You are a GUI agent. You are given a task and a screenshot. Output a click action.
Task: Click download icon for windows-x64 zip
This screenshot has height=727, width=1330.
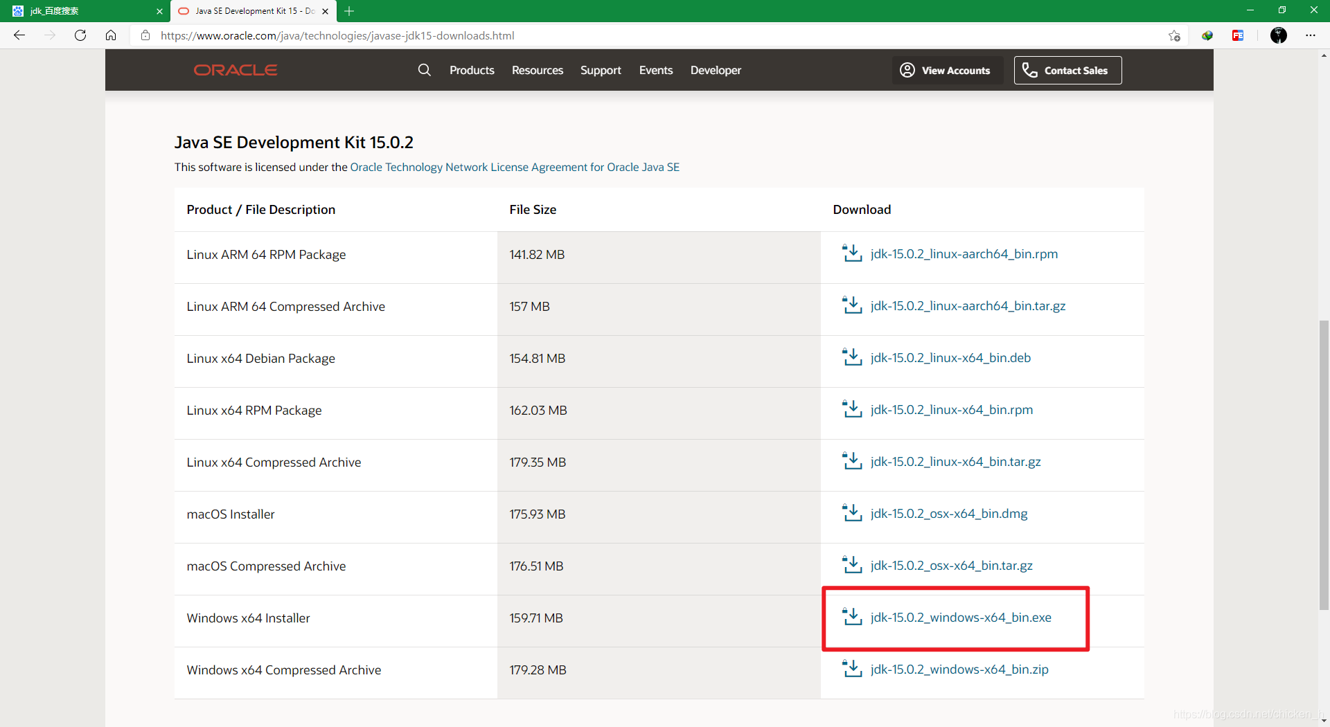[x=852, y=669]
